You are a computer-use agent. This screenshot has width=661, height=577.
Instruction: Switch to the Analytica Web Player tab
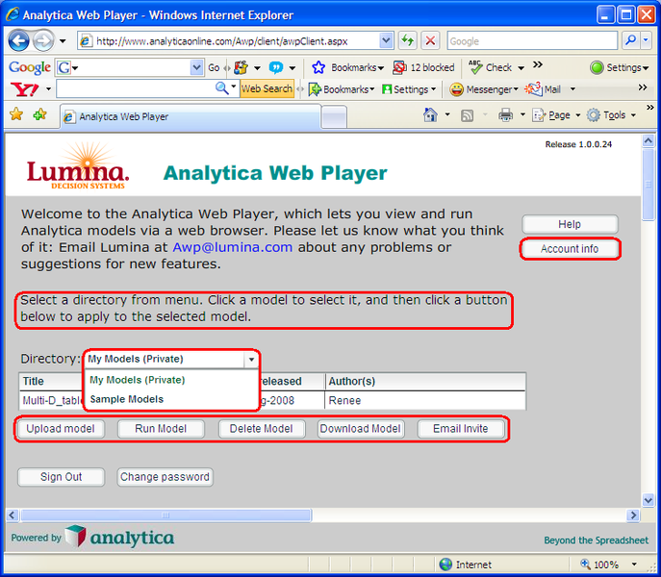pos(190,116)
